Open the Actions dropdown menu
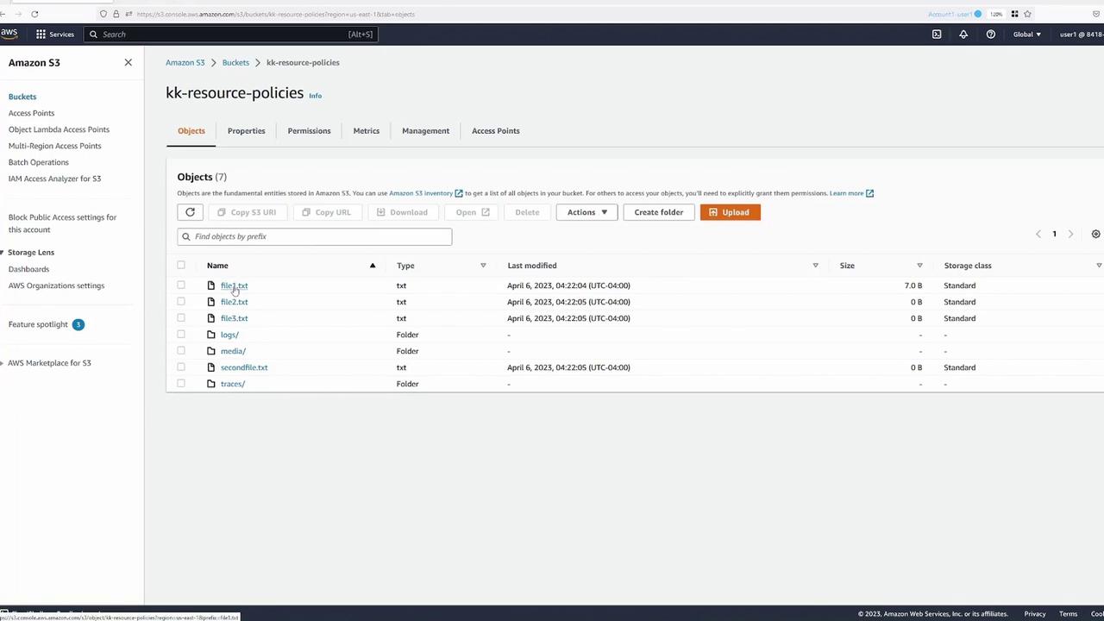 [586, 212]
